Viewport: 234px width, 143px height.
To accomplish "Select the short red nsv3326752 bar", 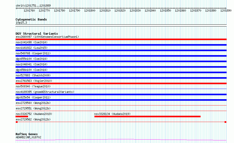I will coord(22,116).
